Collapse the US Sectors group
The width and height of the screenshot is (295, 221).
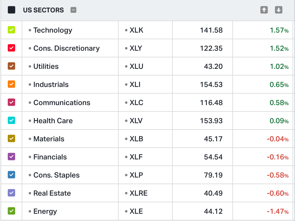[x=73, y=10]
